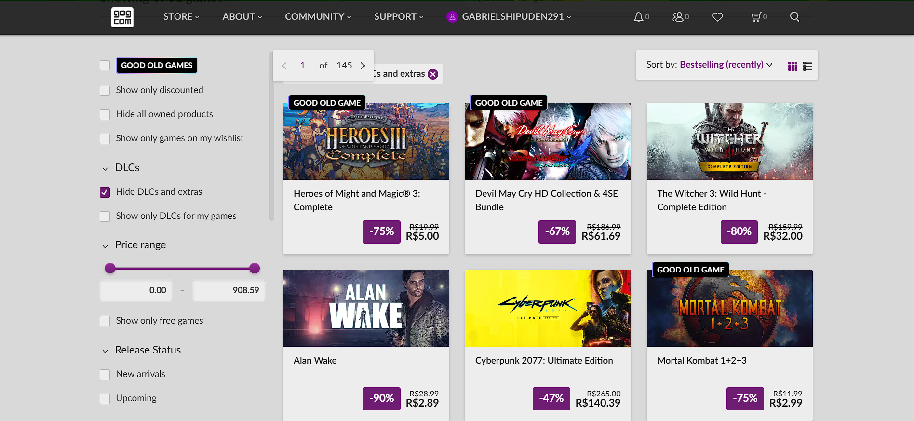Enable Show only discounted checkbox
This screenshot has height=421, width=914.
[105, 91]
